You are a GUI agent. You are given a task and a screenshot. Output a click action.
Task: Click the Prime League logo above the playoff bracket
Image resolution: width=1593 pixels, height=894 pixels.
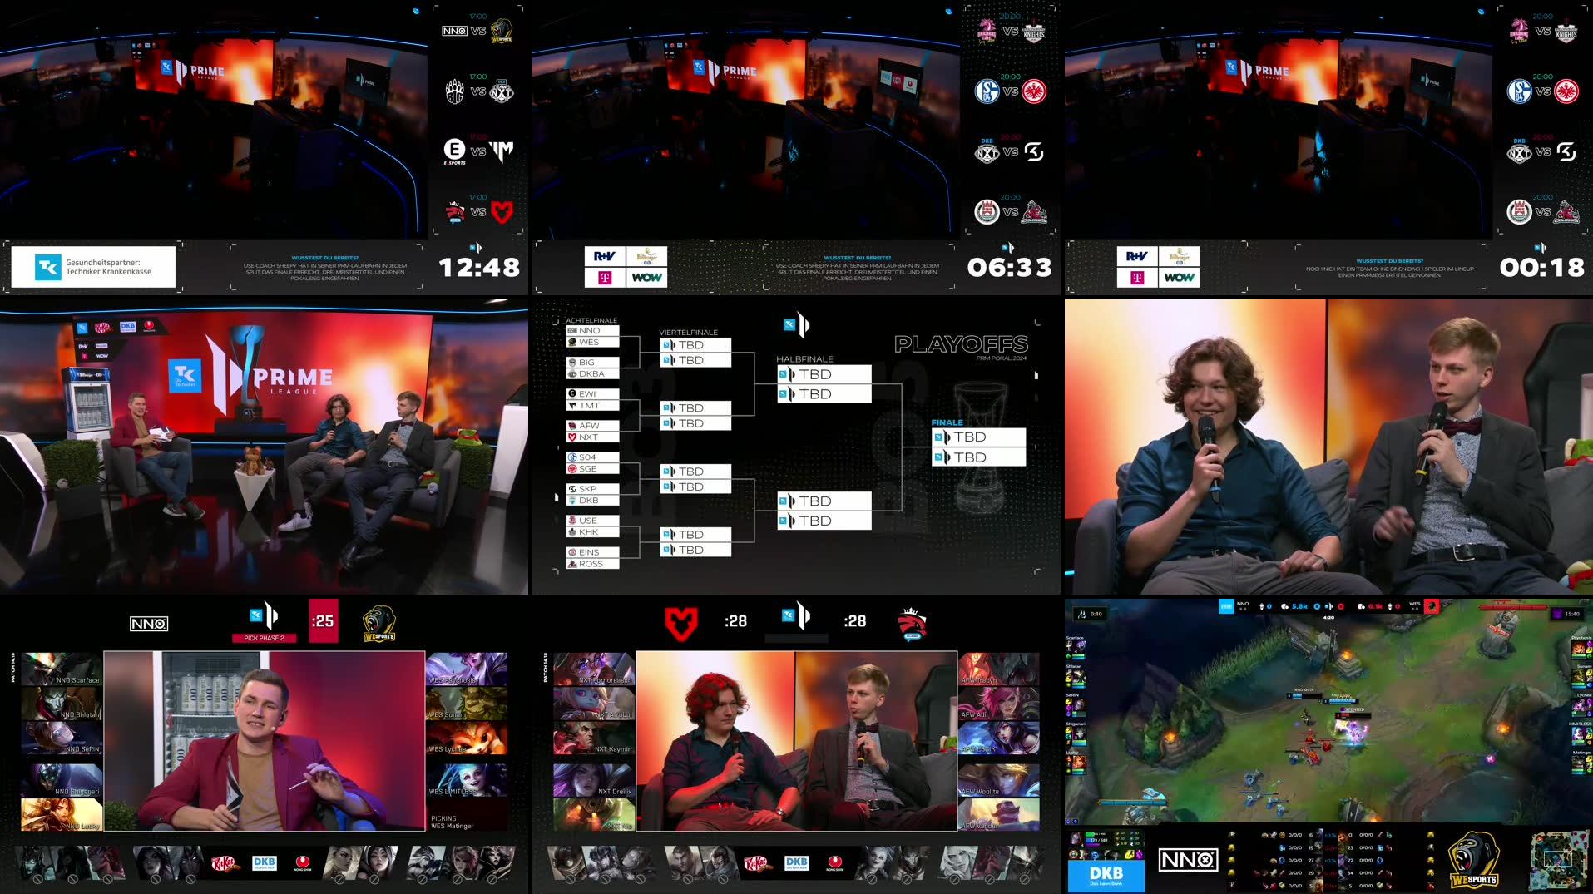pyautogui.click(x=797, y=325)
